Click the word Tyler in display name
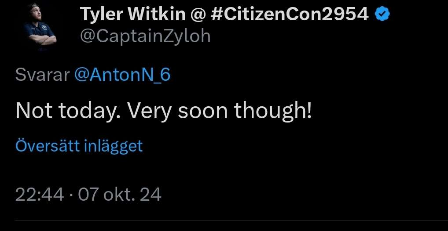Screen dimensions: 448x231 tap(102, 15)
